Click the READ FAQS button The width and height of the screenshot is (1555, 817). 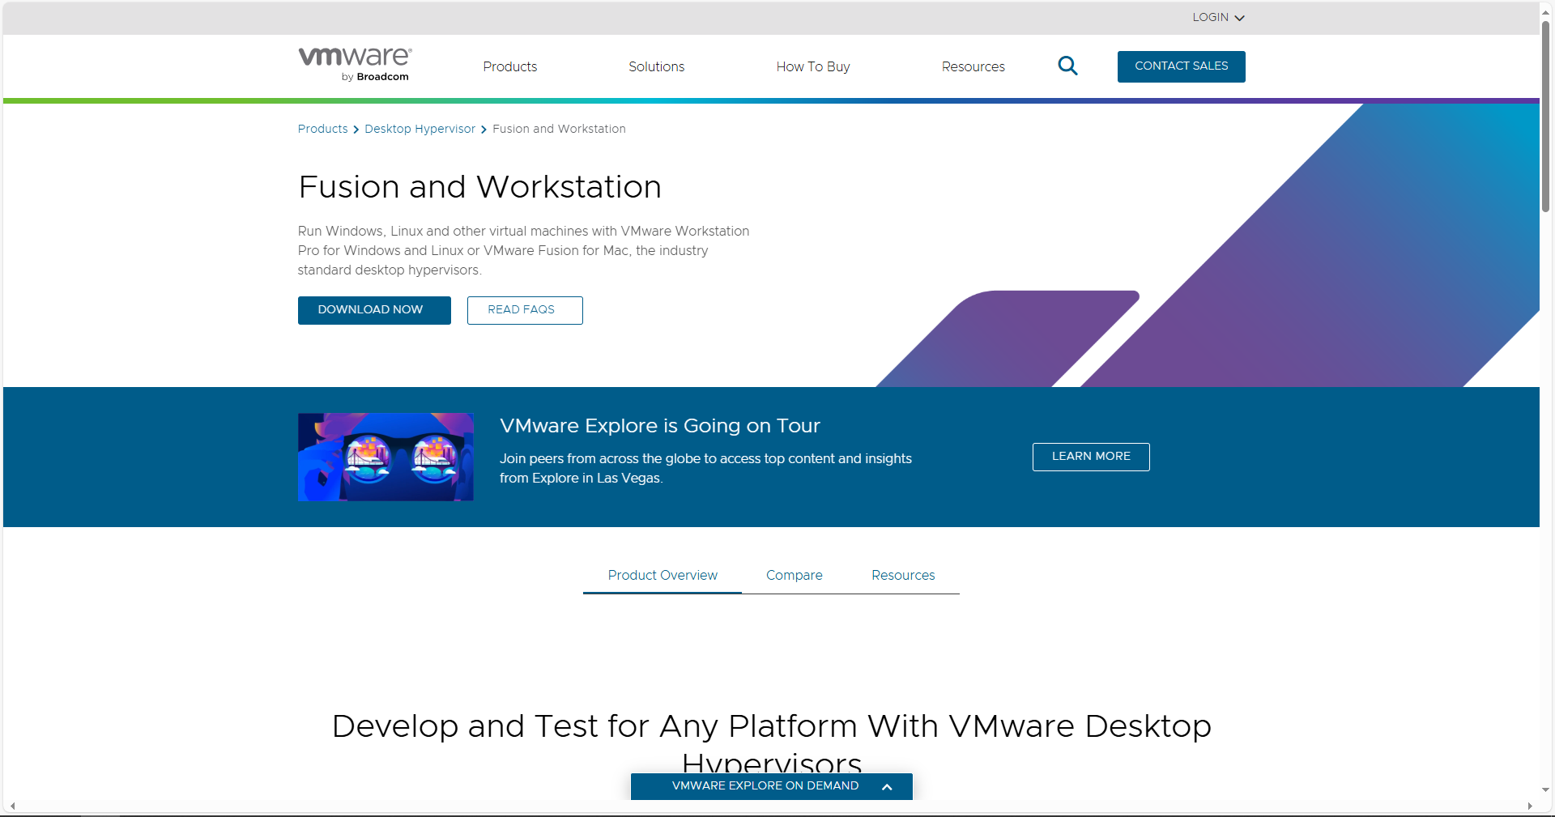(525, 310)
